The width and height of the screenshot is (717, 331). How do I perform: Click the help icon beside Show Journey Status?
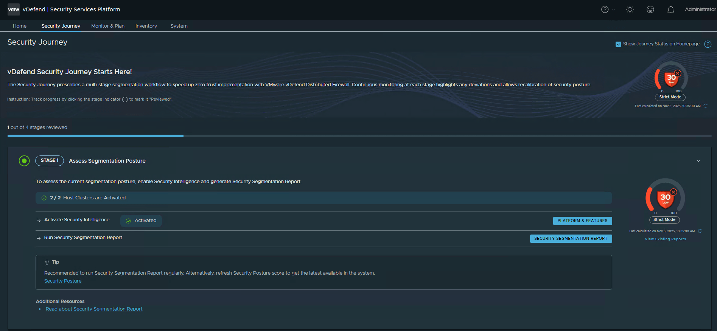click(708, 44)
